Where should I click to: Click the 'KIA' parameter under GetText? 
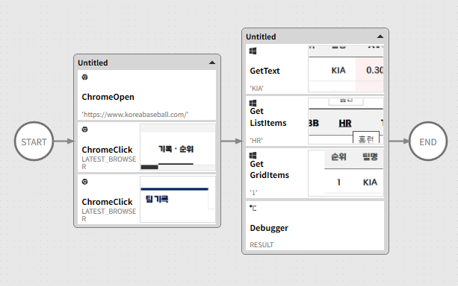click(256, 89)
